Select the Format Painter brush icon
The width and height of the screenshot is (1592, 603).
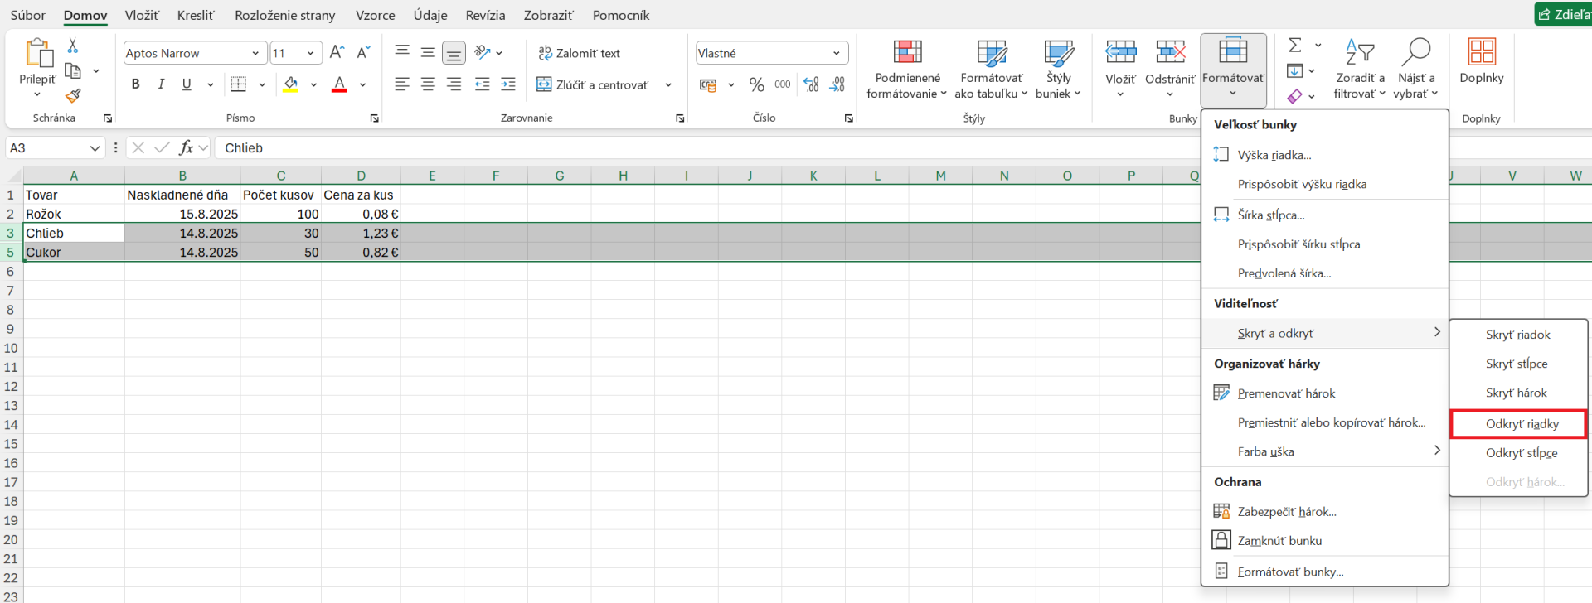pos(73,96)
